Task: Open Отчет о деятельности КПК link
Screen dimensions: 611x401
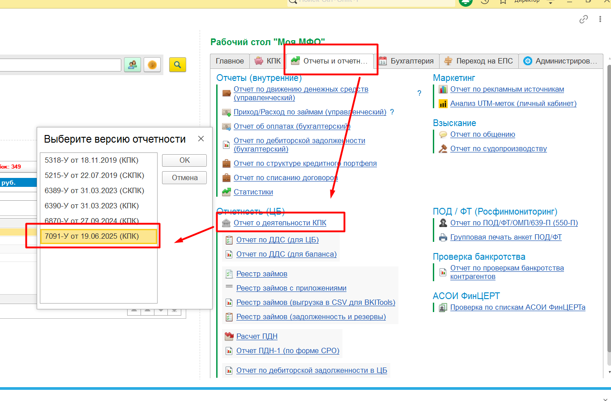Action: 280,223
